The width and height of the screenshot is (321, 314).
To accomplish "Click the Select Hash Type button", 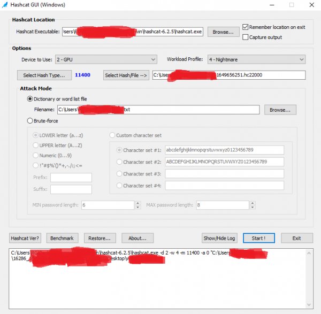I will pos(44,75).
